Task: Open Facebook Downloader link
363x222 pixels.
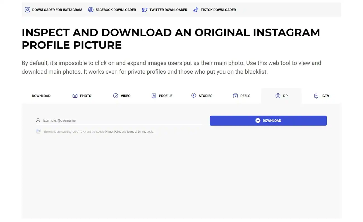Action: [112, 10]
